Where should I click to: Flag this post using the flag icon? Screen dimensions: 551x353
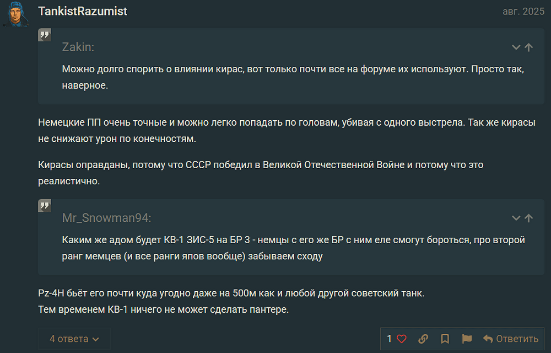coord(467,339)
